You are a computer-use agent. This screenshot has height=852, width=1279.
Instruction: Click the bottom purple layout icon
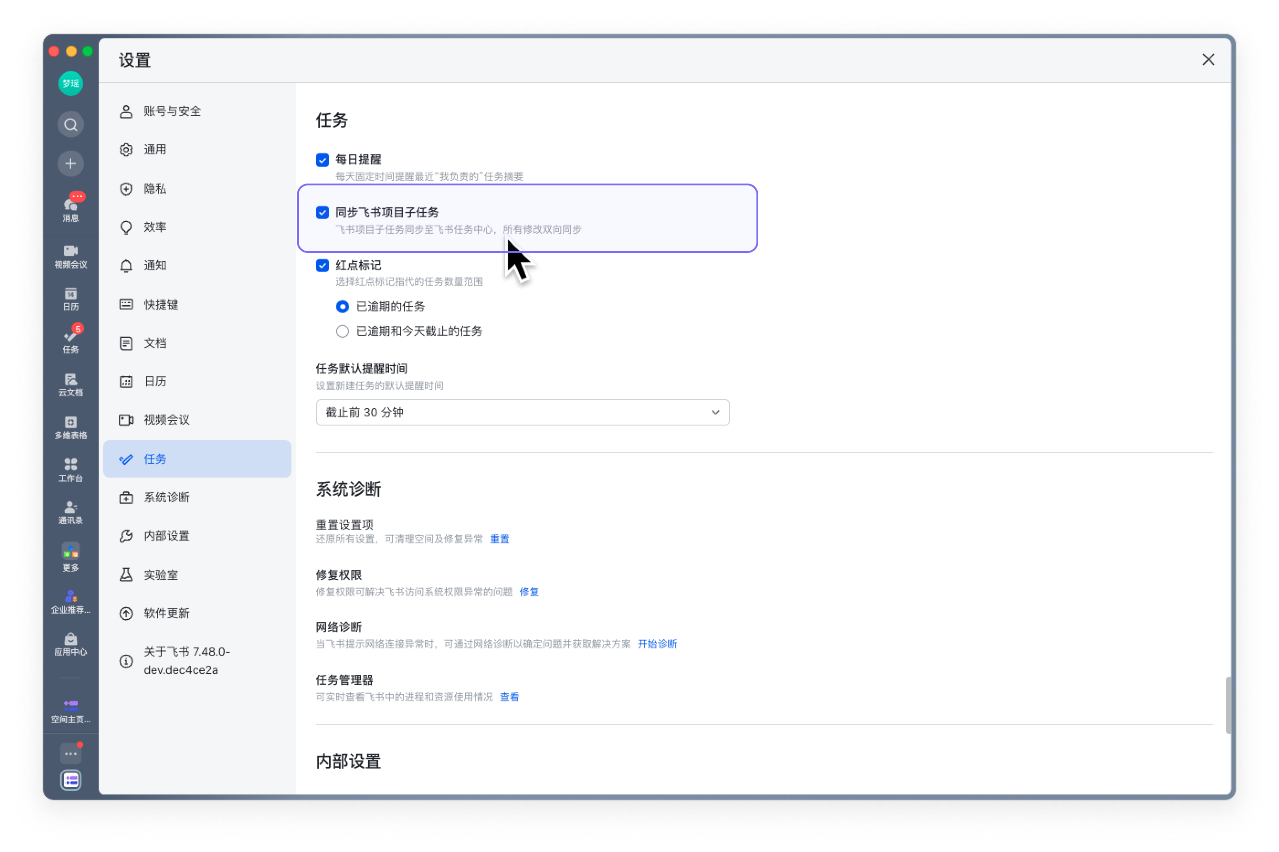(x=71, y=780)
